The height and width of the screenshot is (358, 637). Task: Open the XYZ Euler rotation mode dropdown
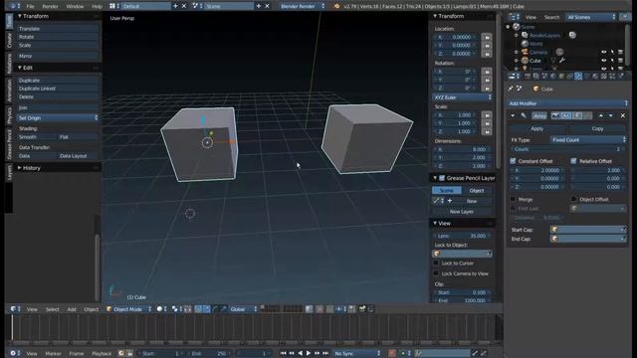point(462,97)
